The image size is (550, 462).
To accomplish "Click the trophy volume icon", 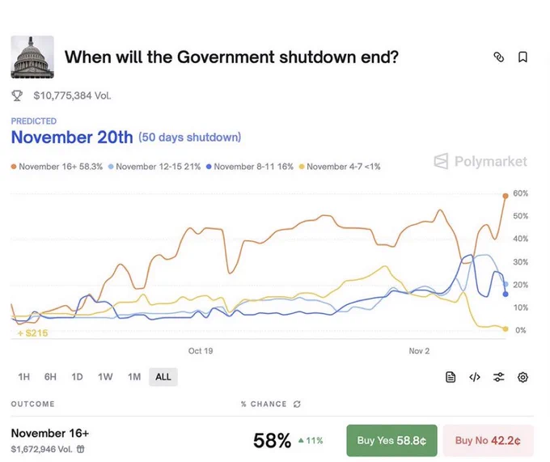I will click(17, 95).
